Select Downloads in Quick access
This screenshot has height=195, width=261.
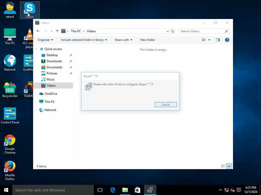(54, 61)
